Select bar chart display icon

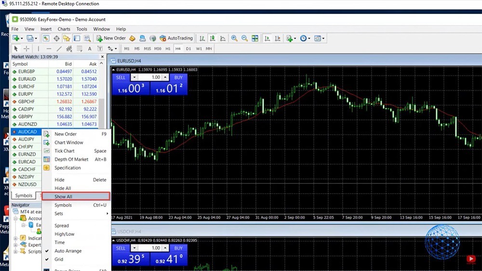coord(202,39)
